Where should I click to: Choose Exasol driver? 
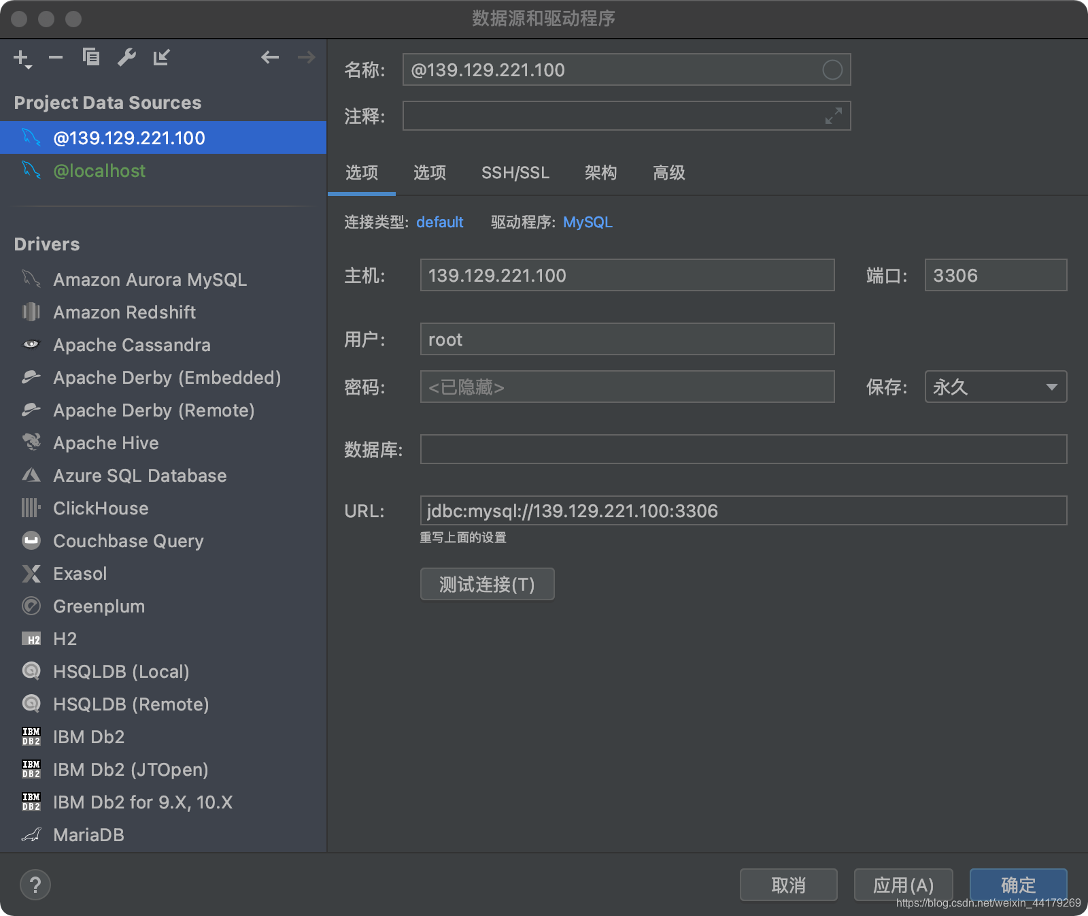point(163,573)
